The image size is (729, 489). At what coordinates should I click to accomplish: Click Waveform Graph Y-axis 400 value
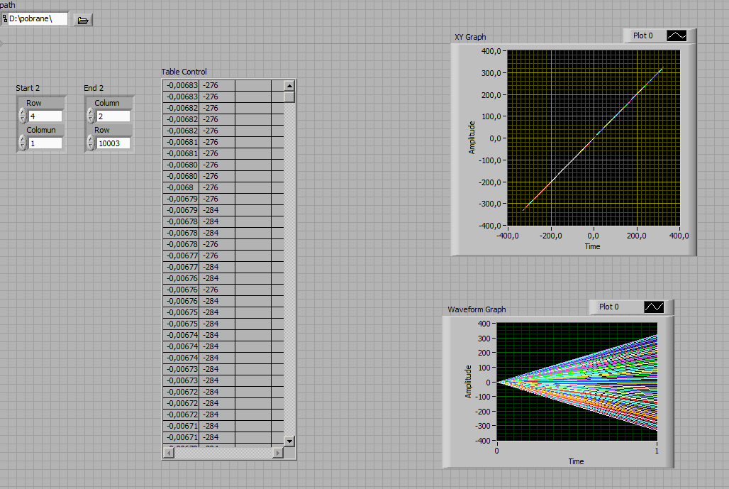(484, 324)
